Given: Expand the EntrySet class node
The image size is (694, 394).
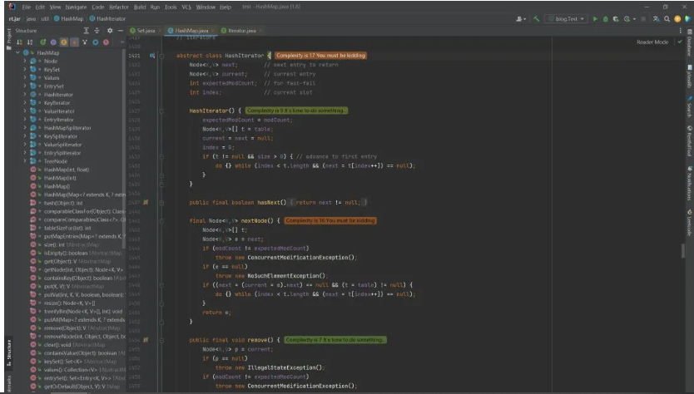Looking at the screenshot, I should tap(25, 86).
